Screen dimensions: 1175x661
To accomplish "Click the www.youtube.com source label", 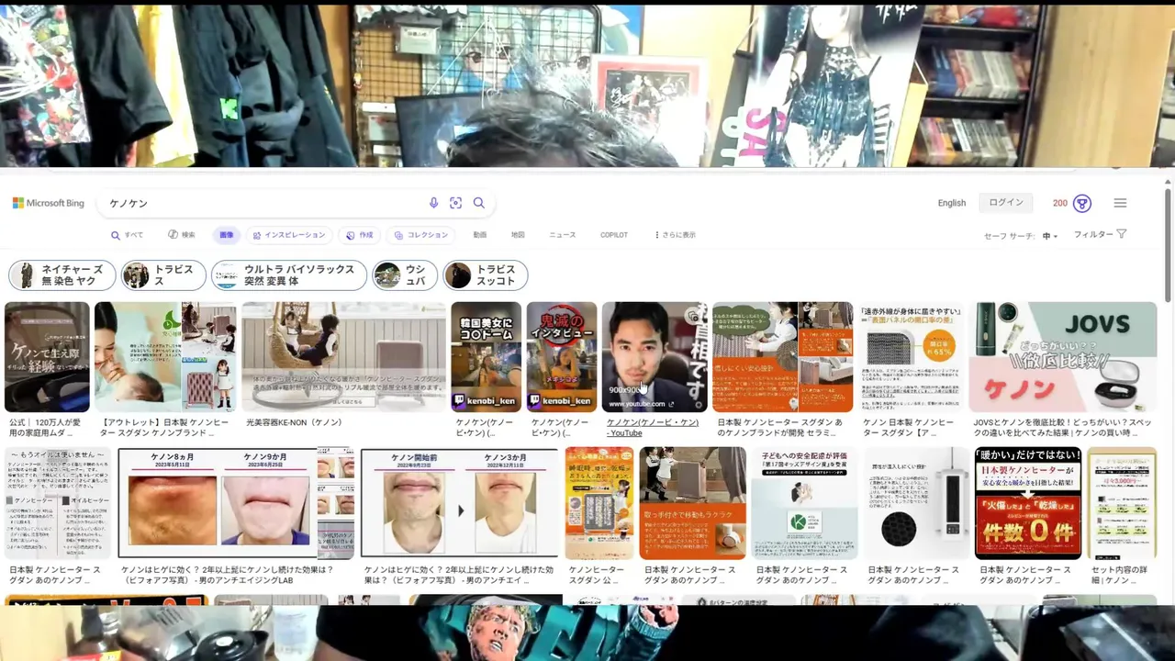I will 641,404.
